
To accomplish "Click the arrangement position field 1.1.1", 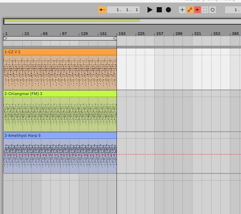I will tap(123, 10).
